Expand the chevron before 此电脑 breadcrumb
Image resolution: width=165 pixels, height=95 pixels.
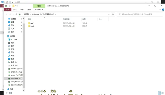[22, 14]
